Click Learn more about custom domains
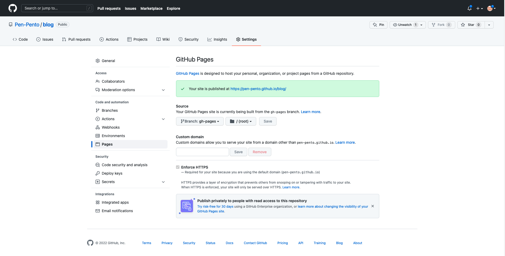The width and height of the screenshot is (505, 256). click(x=345, y=142)
